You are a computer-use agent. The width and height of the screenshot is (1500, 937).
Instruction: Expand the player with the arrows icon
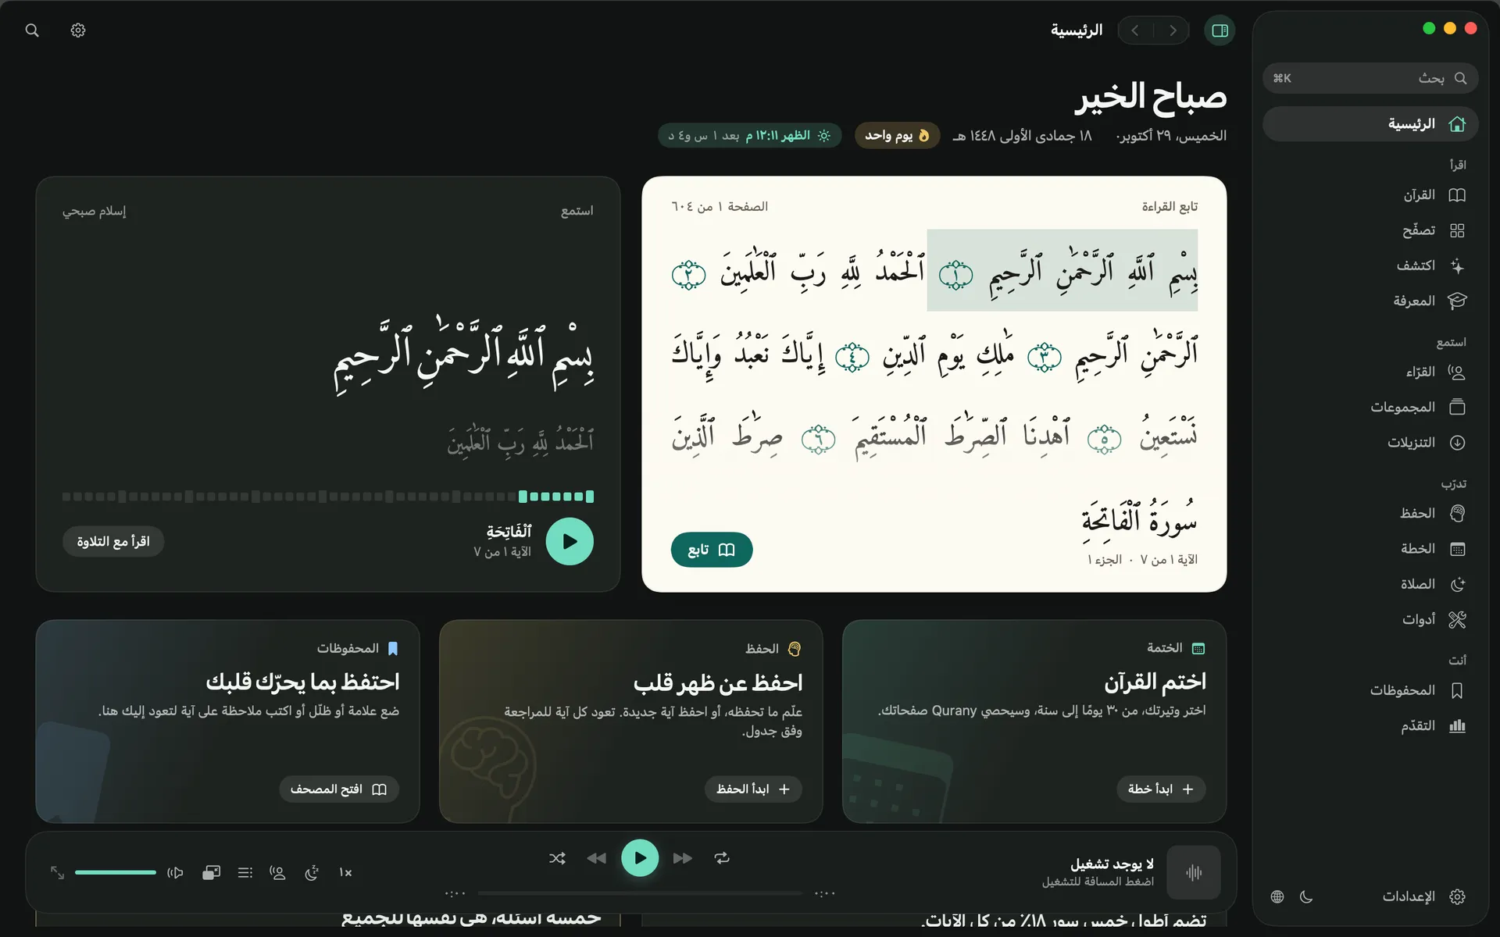coord(57,872)
